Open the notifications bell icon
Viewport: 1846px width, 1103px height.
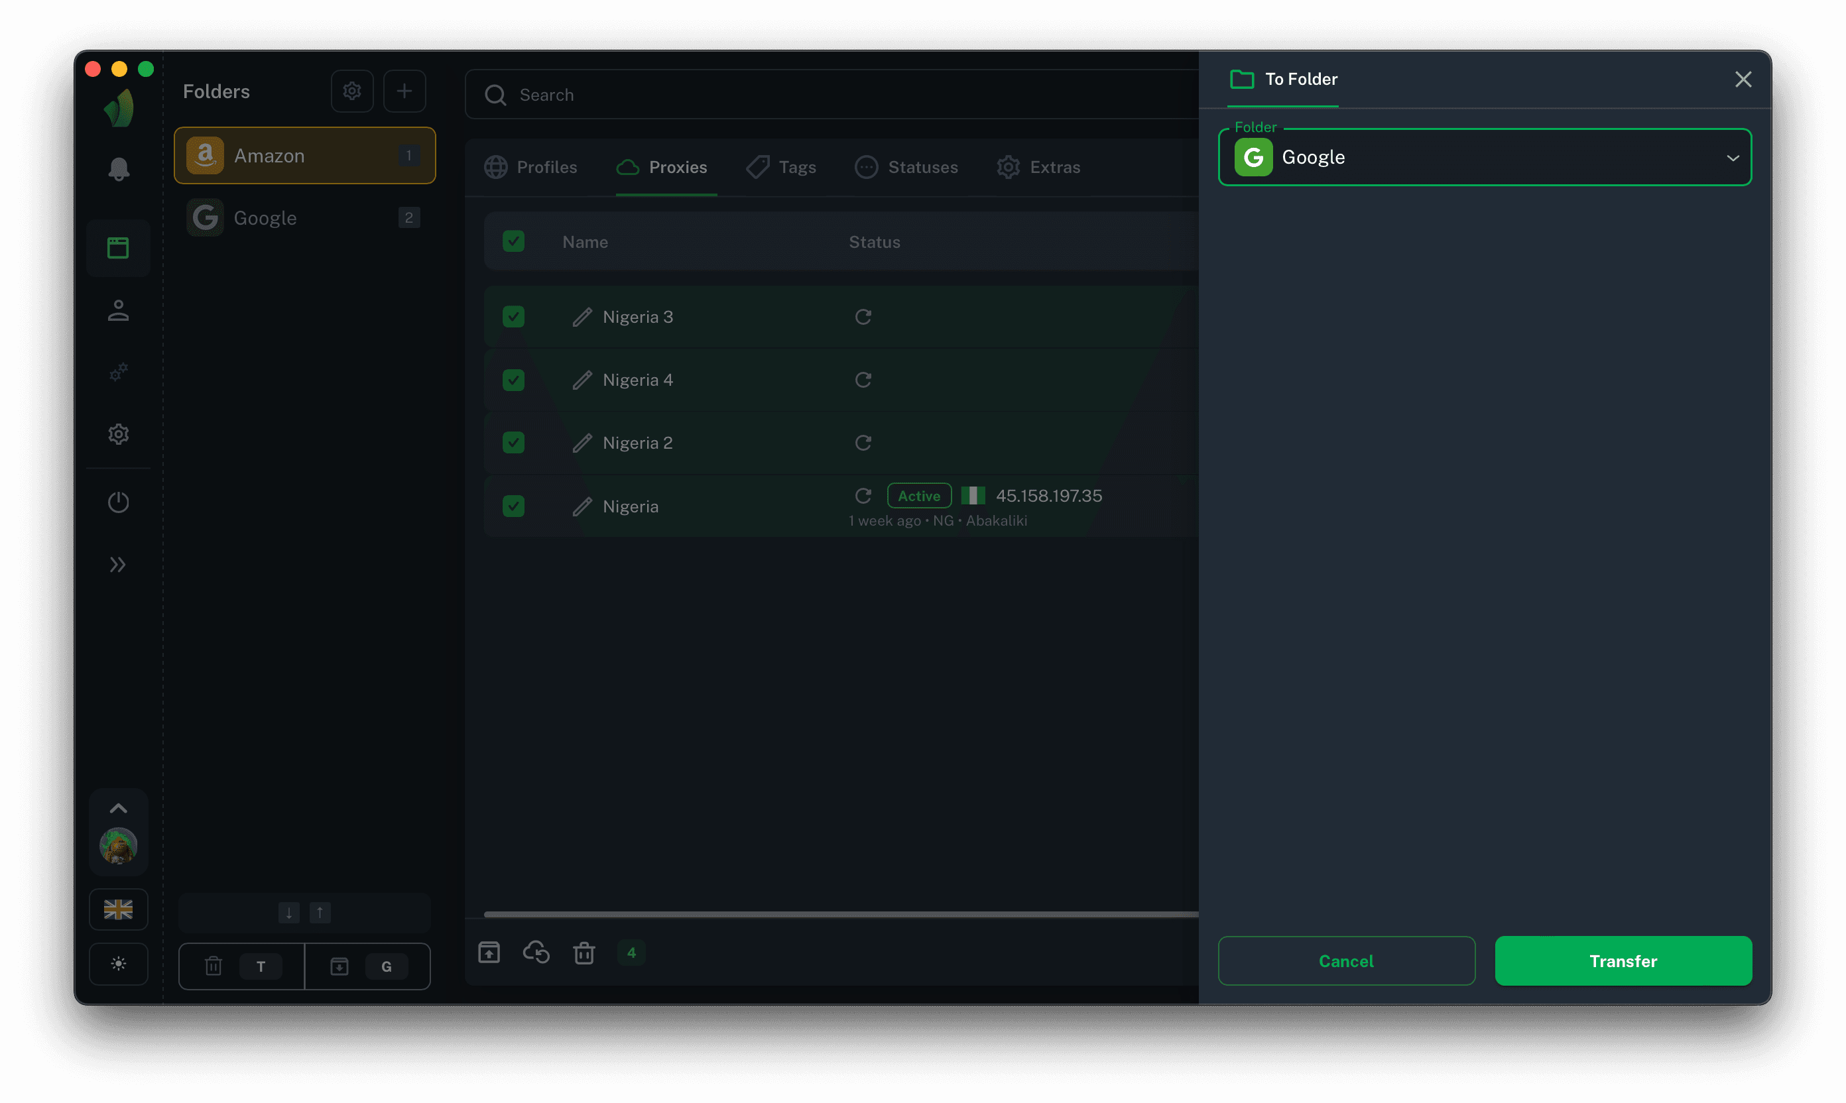pos(118,170)
